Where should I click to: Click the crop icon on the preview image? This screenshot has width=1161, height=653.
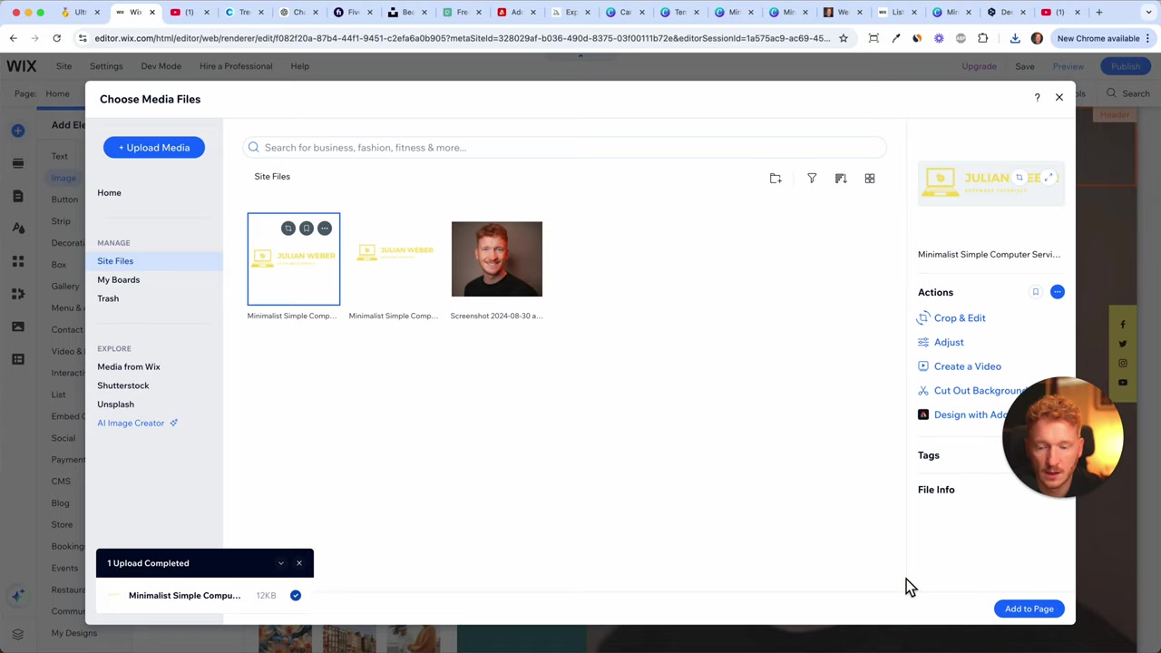pyautogui.click(x=1020, y=178)
